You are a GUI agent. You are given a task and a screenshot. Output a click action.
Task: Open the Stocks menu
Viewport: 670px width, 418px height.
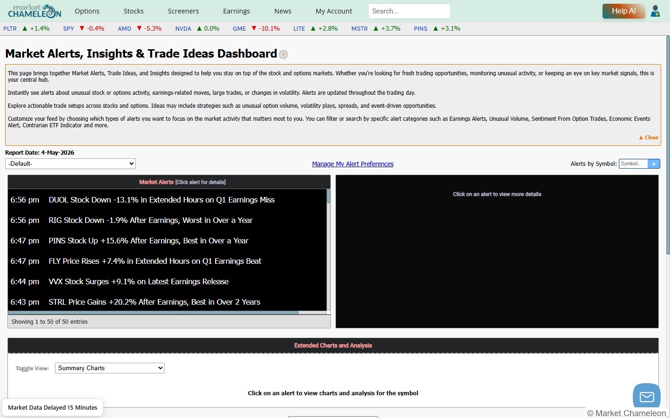[134, 11]
